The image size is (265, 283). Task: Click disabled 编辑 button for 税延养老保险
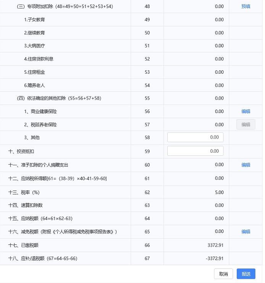click(246, 125)
